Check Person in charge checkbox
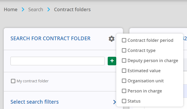 pos(124,91)
